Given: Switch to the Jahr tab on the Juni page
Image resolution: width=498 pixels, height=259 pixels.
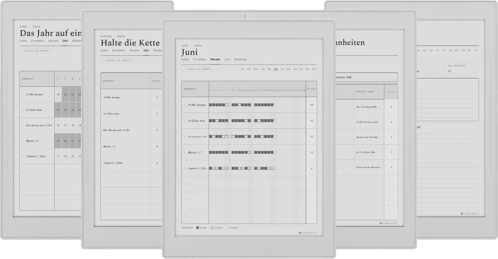Looking at the screenshot, I should [227, 59].
